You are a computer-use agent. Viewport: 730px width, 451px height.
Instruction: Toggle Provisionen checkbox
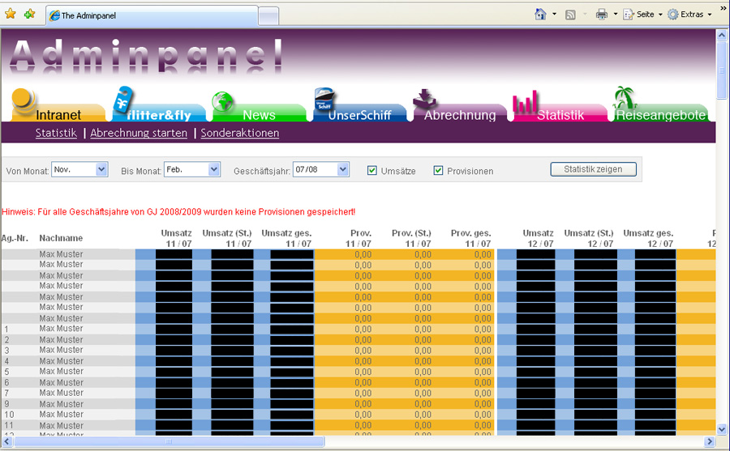click(438, 170)
